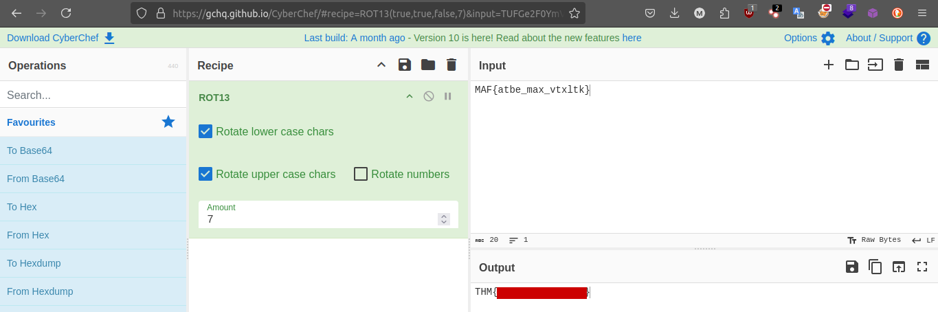Click the browser URL address bar
The height and width of the screenshot is (312, 938).
[357, 13]
